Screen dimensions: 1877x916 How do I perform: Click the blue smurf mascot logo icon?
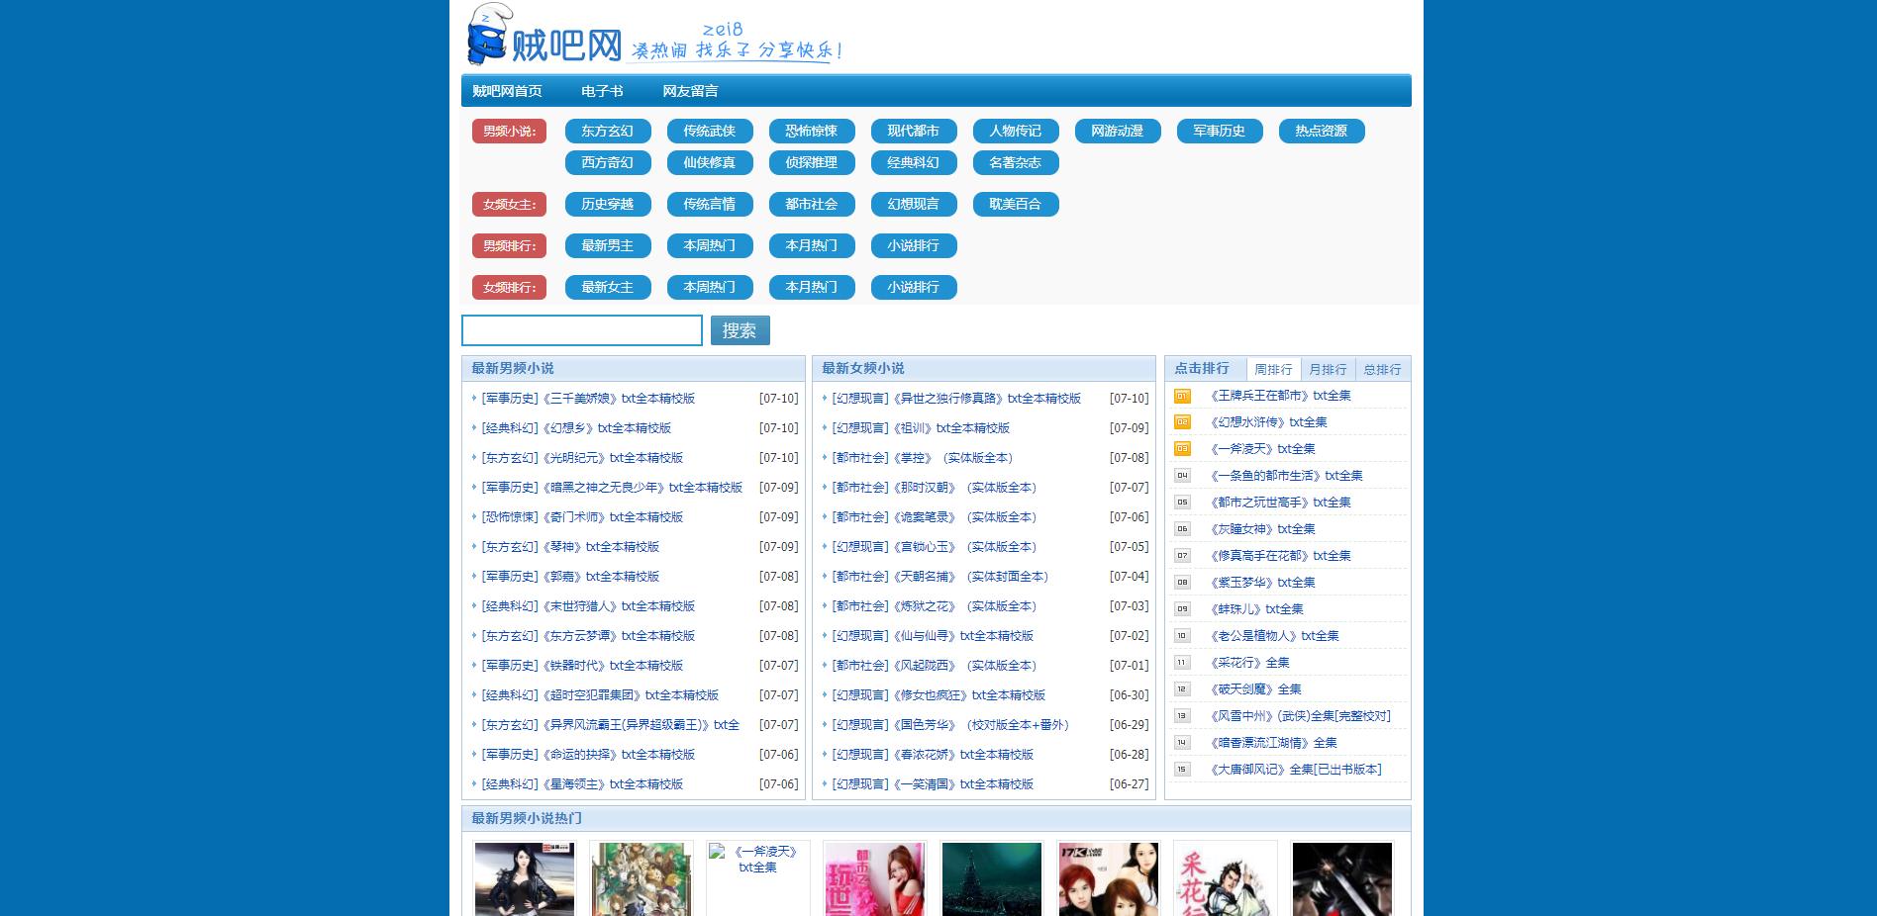(484, 37)
